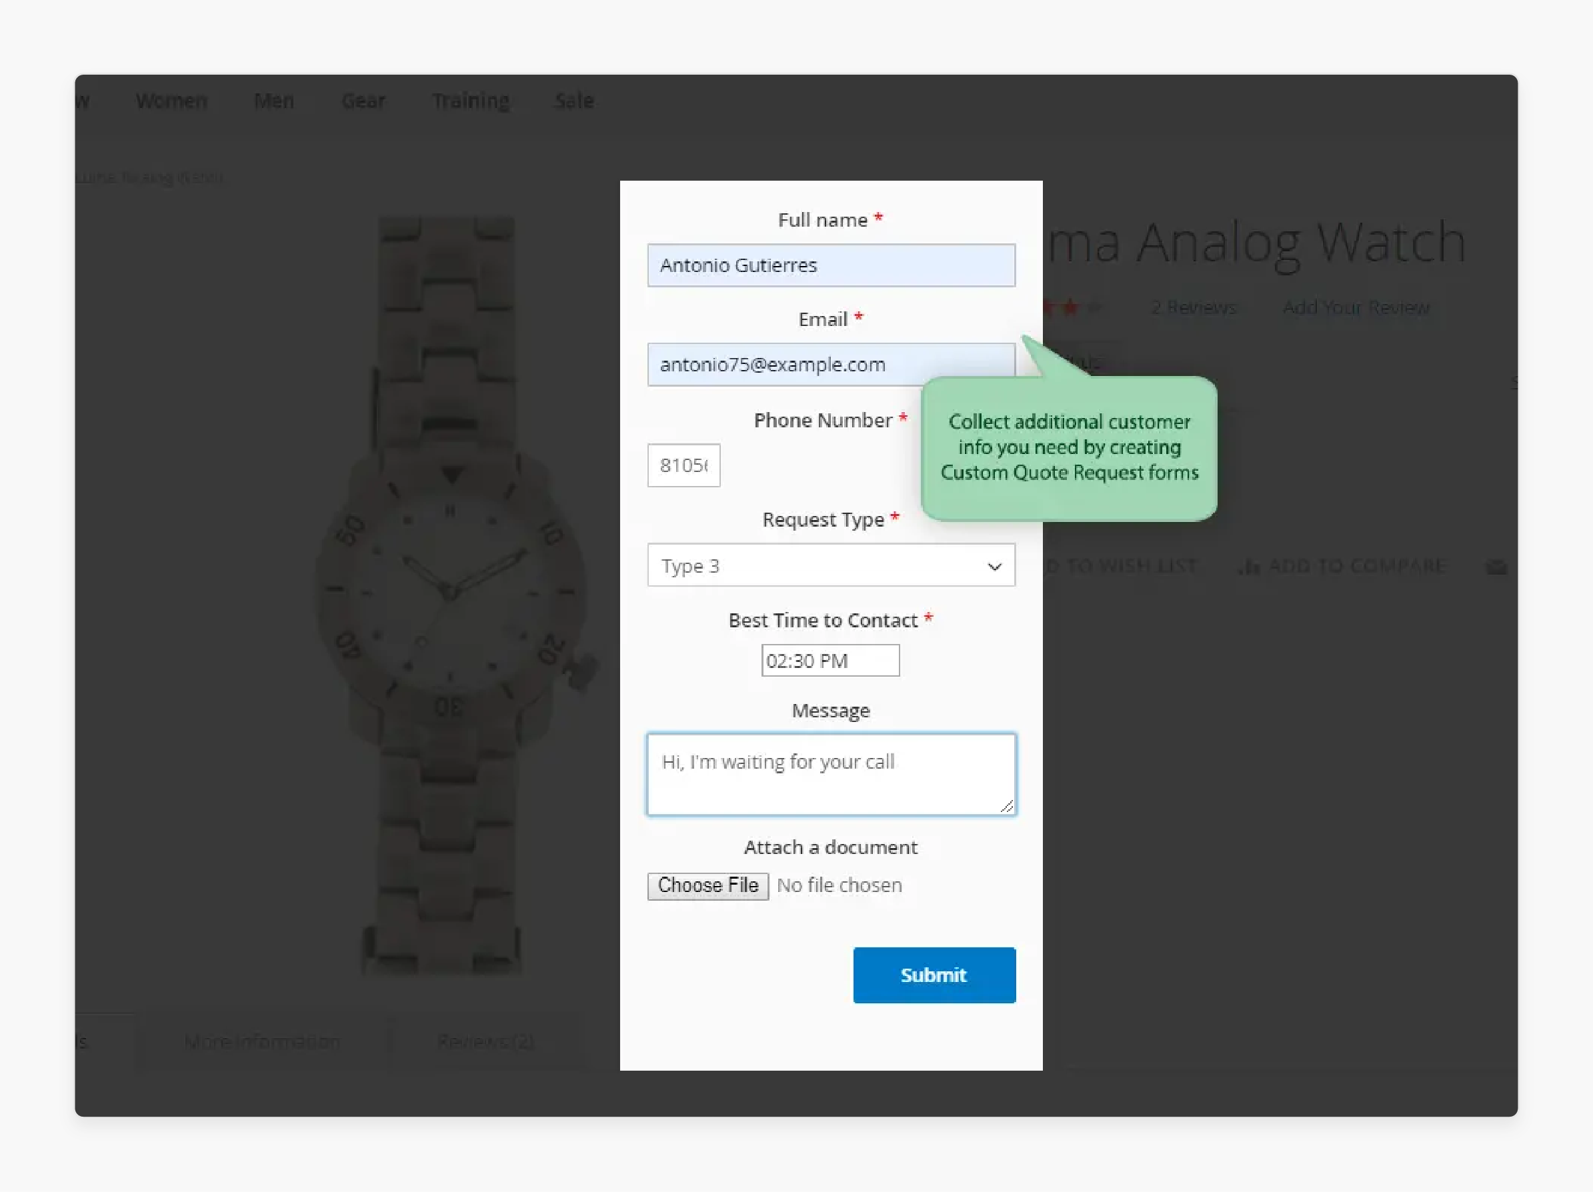Viewport: 1593px width, 1192px height.
Task: Switch to the Reviews (2) tab
Action: coord(486,1041)
